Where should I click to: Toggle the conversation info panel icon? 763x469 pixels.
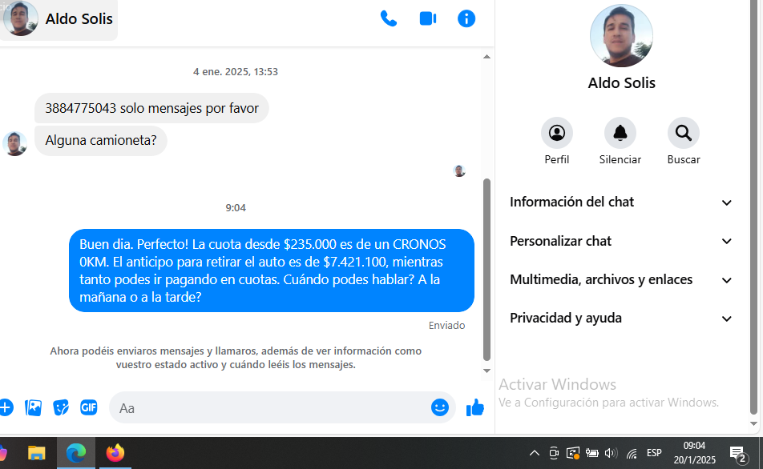466,18
